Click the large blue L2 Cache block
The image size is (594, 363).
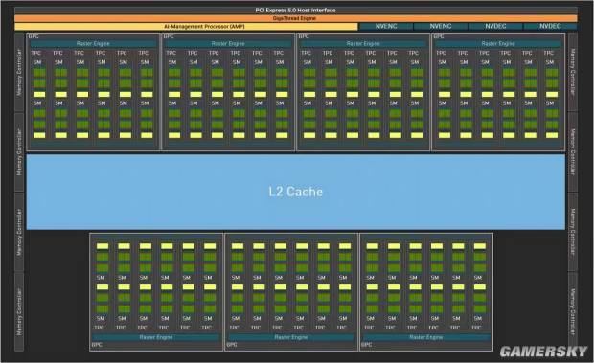[296, 192]
